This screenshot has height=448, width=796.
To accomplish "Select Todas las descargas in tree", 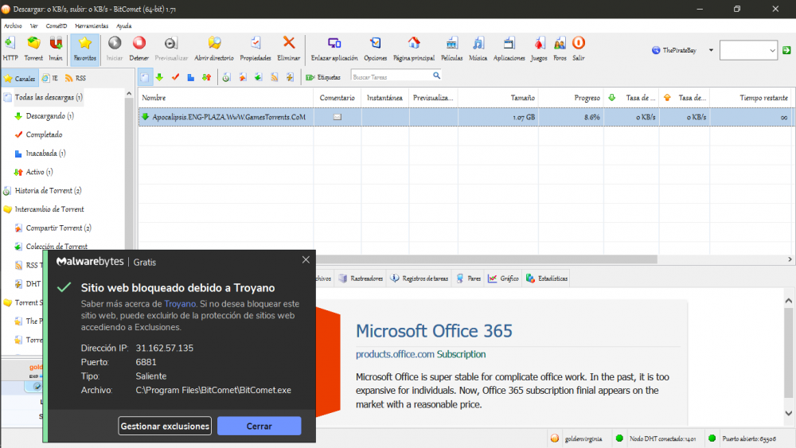I will [49, 97].
